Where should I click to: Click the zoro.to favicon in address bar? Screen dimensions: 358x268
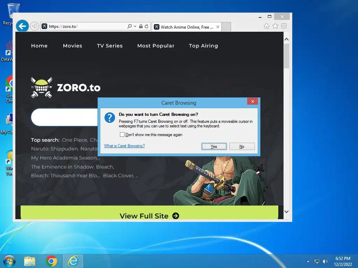pos(44,26)
